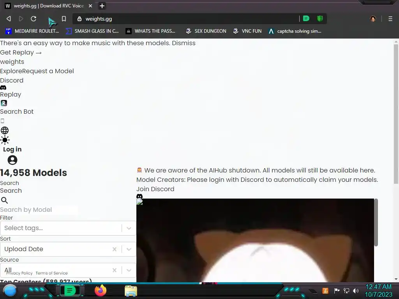The image size is (399, 299).
Task: Click the page vertical scrollbar
Action: pyautogui.click(x=396, y=114)
